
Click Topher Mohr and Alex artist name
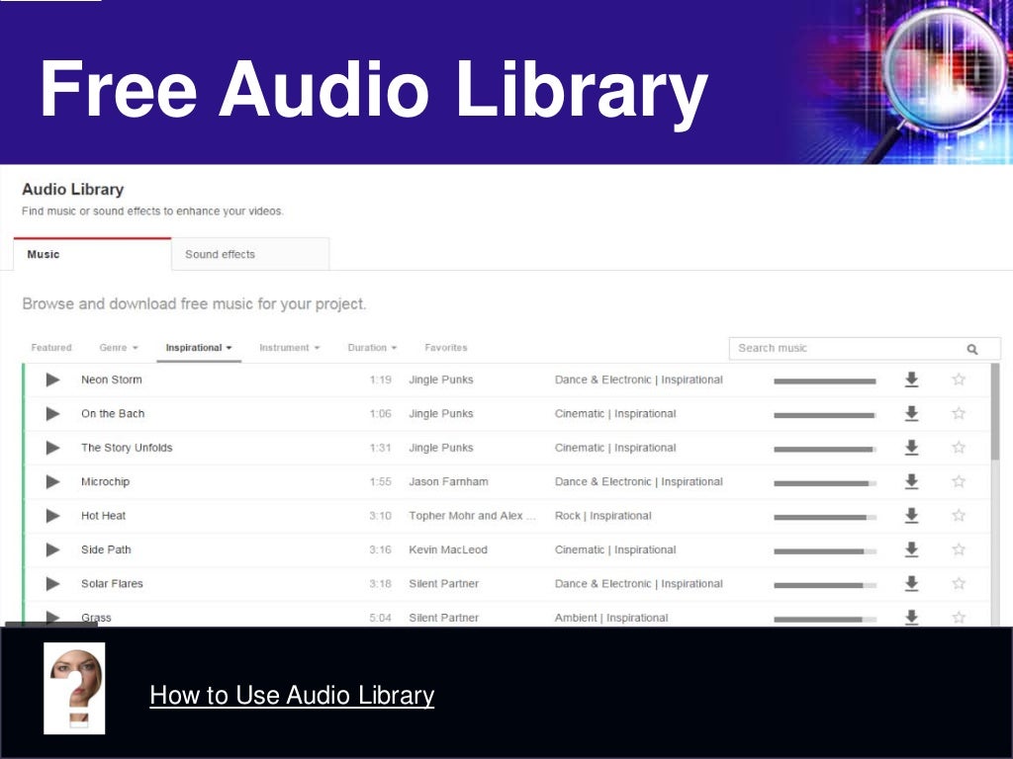point(472,516)
